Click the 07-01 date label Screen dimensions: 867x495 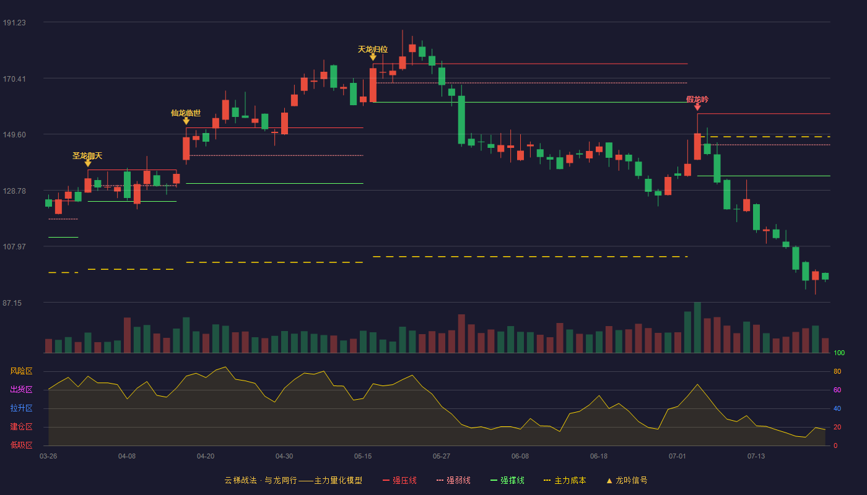677,456
